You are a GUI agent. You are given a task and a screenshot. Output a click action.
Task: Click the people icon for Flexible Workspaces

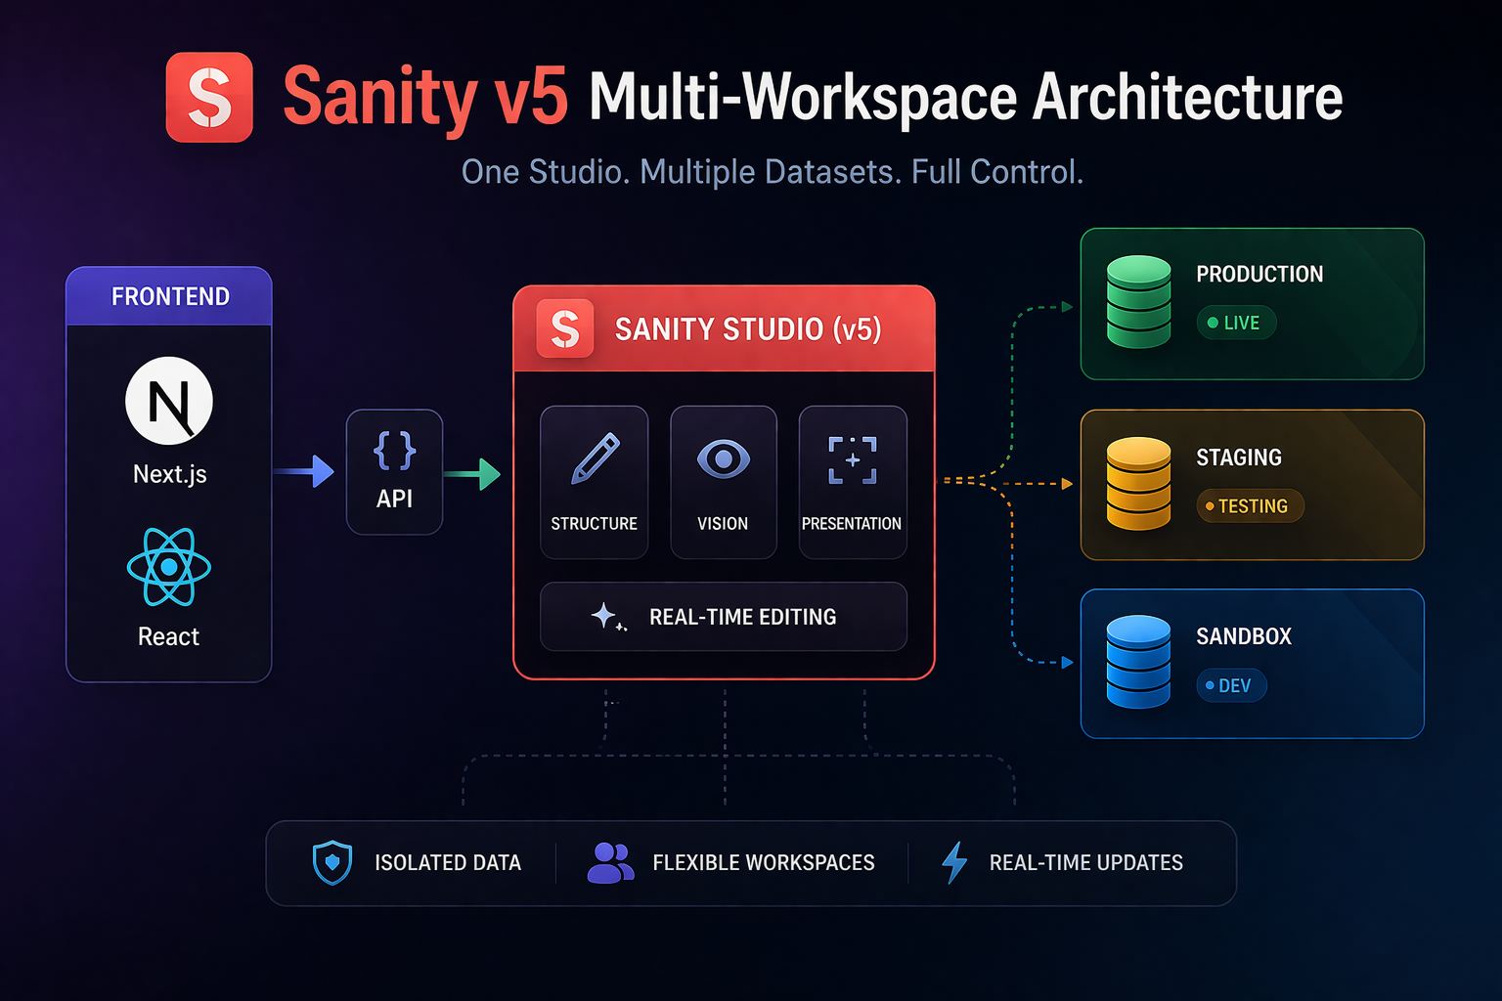[611, 863]
